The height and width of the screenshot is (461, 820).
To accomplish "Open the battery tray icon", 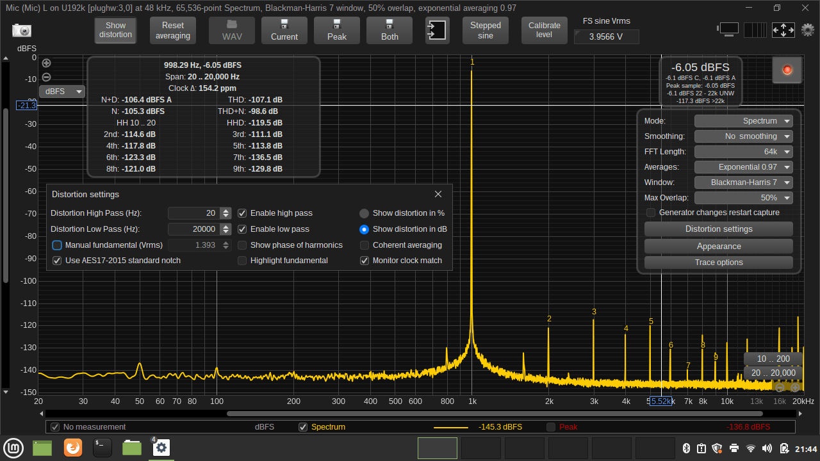I will 783,448.
